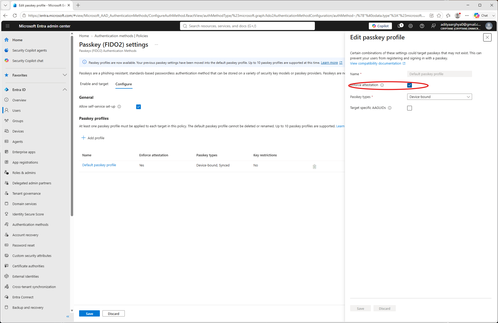The width and height of the screenshot is (498, 323).
Task: Follow Learn more link in info banner
Action: (331, 63)
